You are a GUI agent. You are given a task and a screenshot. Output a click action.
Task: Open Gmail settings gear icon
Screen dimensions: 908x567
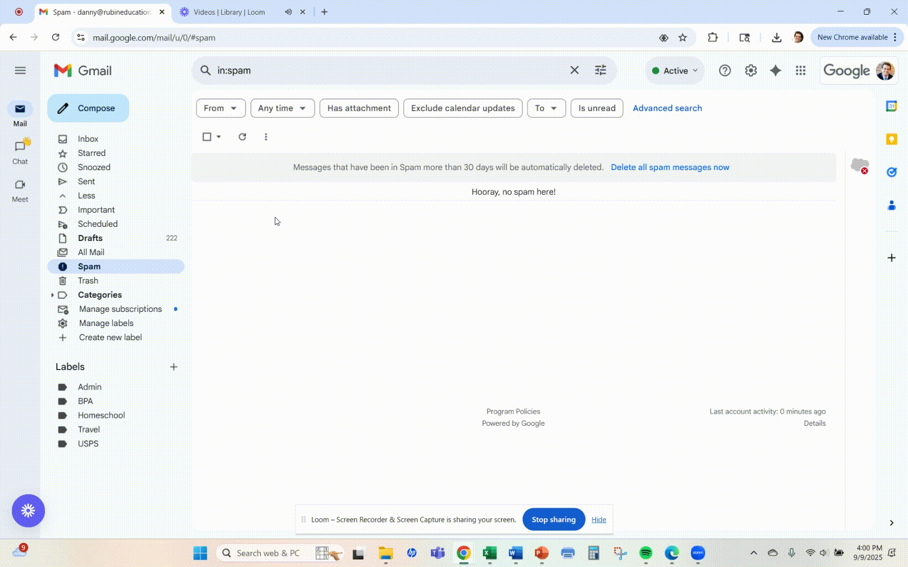click(x=750, y=70)
